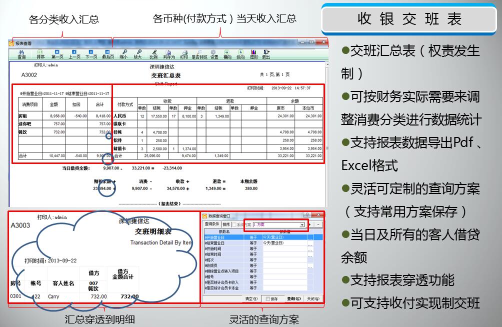Show the 图形 chart view
The image size is (502, 327).
(253, 54)
